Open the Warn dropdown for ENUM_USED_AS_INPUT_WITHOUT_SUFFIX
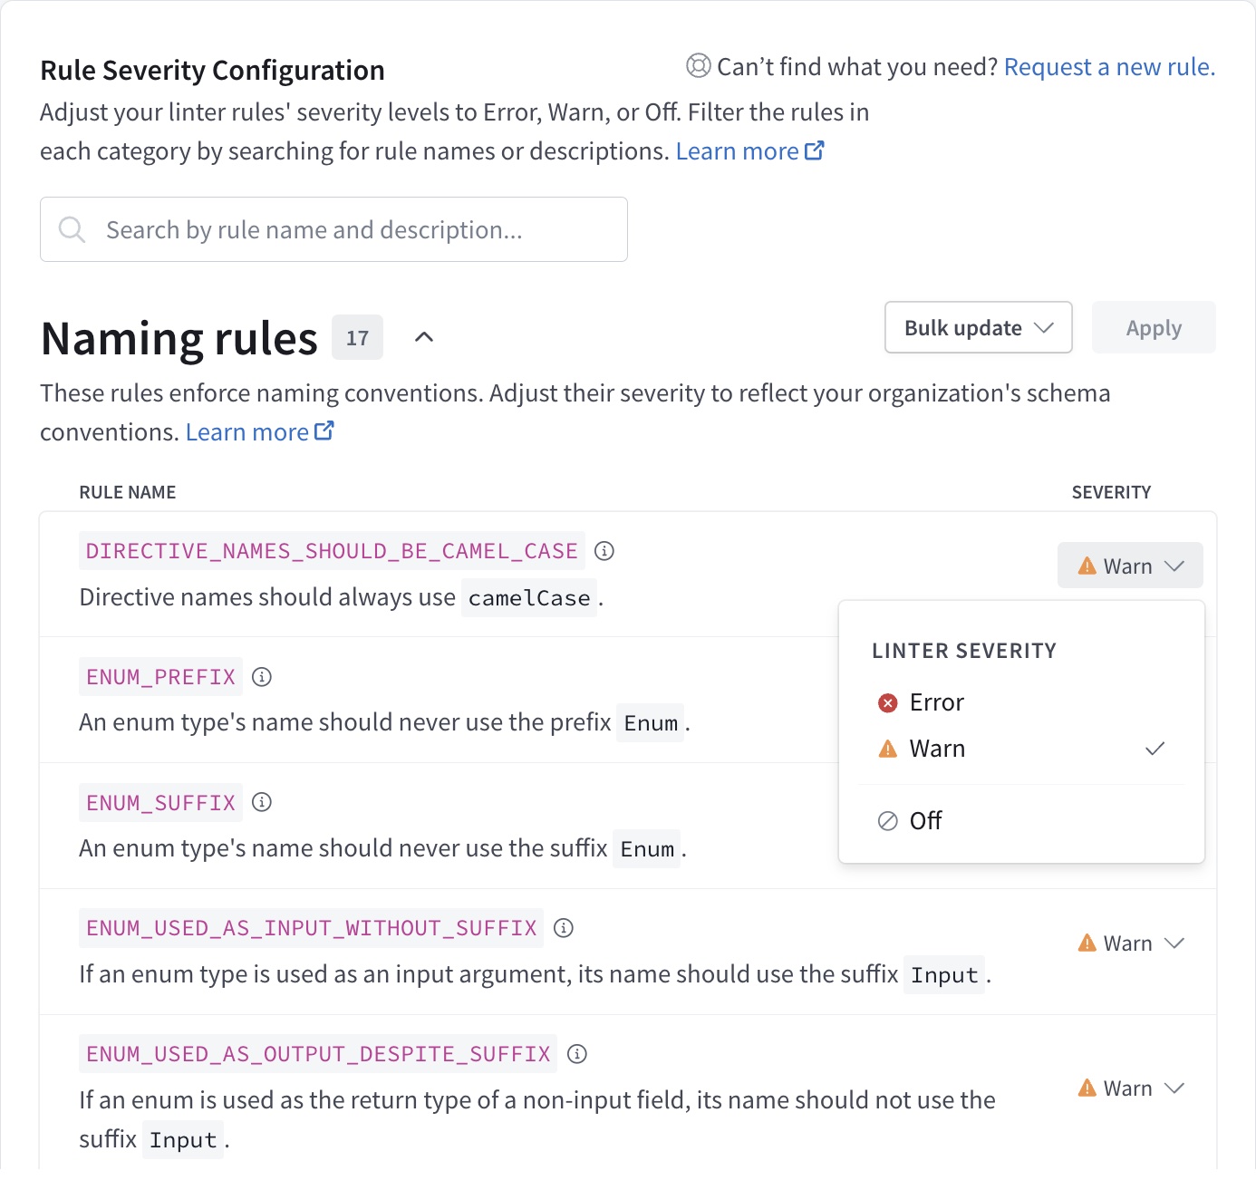This screenshot has height=1190, width=1256. click(x=1129, y=943)
